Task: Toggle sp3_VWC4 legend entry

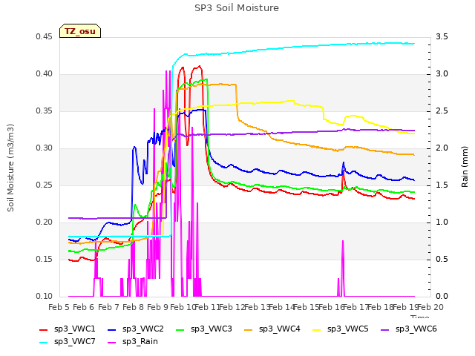Action: [272, 329]
